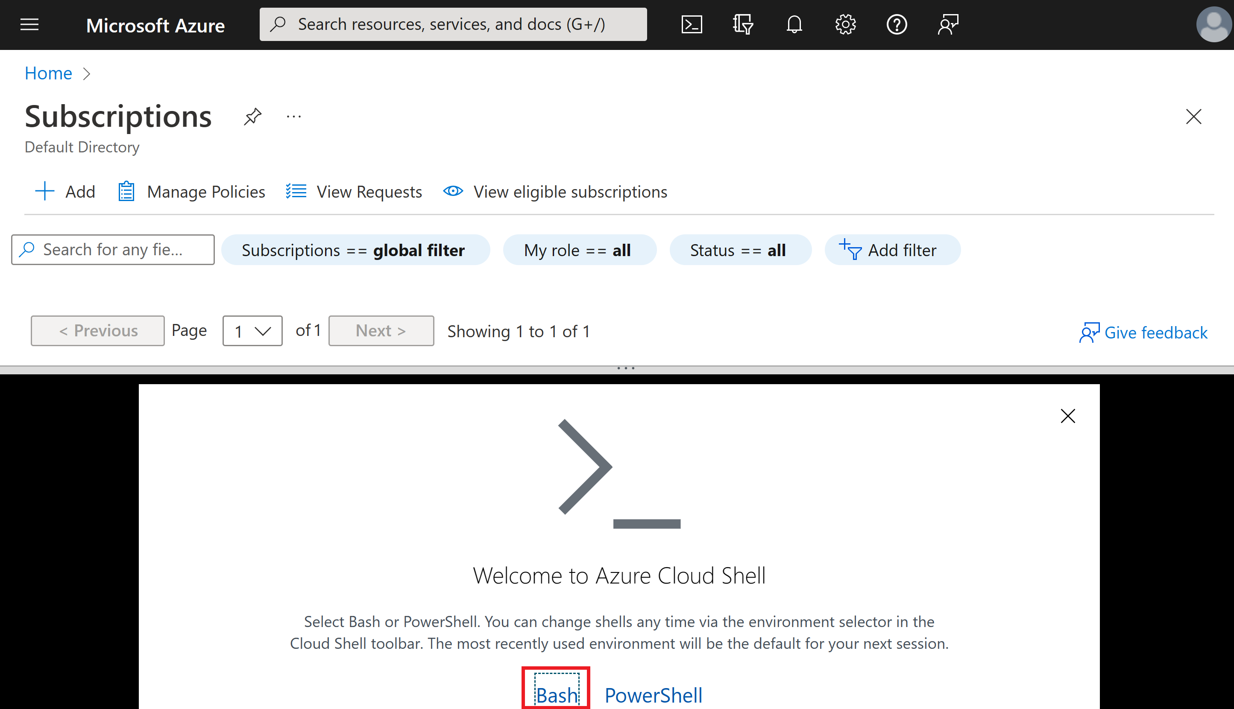Screen dimensions: 1234x709
Task: Open the more options ellipsis near Subscriptions
Action: [x=294, y=117]
